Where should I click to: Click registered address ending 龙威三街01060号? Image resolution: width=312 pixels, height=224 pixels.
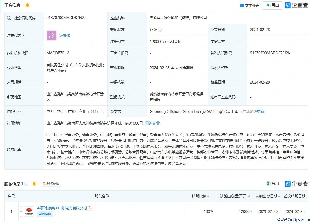(x=95, y=123)
